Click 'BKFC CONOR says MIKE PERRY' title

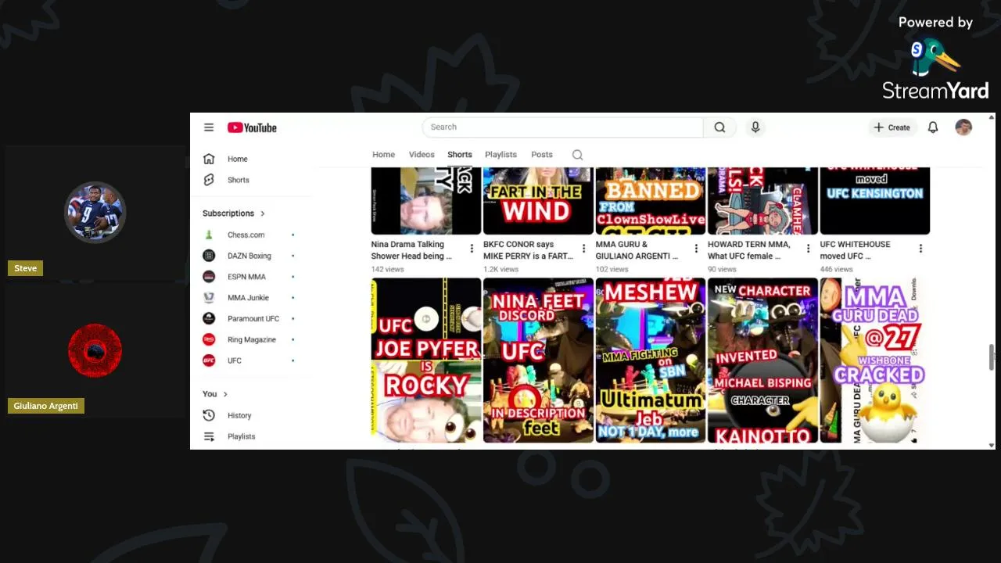pos(528,250)
